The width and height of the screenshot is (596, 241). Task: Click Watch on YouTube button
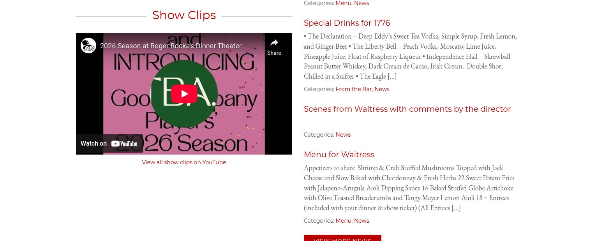[109, 144]
